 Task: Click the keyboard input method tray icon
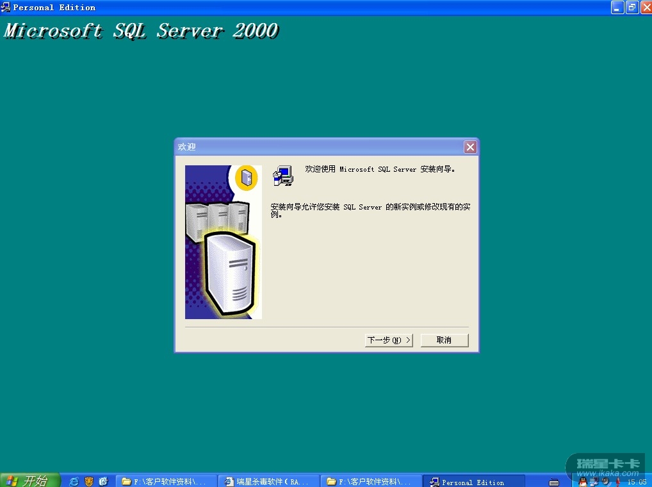pos(554,483)
